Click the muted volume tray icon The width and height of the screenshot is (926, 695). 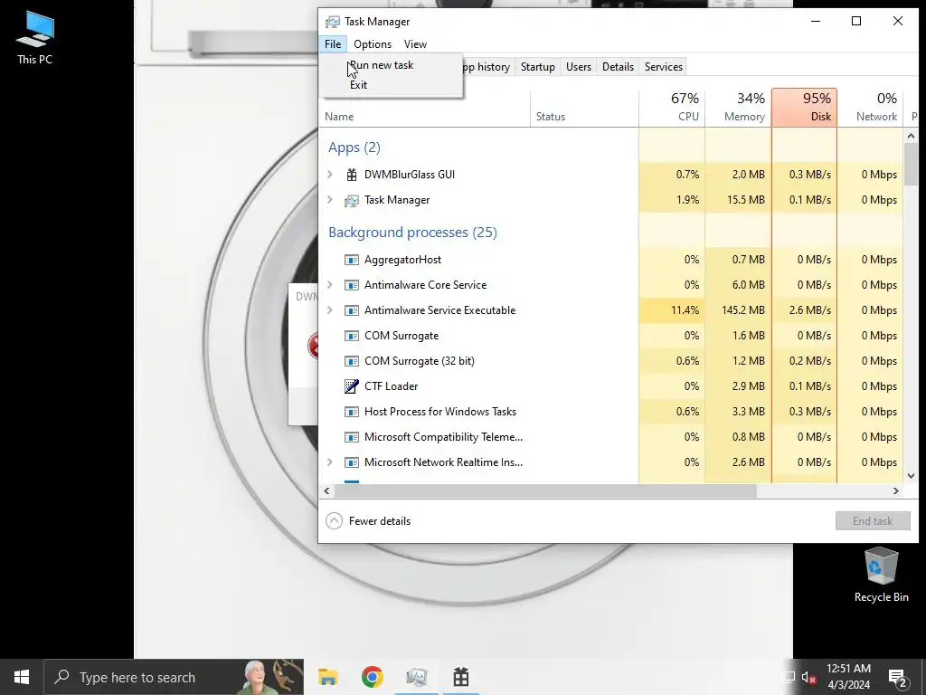click(808, 678)
